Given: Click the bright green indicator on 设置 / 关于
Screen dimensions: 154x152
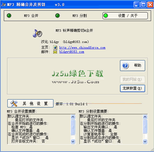Looking at the screenshot, I should 106,16.
